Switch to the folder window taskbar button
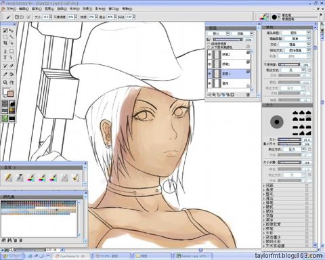This screenshot has height=260, width=325. click(x=152, y=256)
